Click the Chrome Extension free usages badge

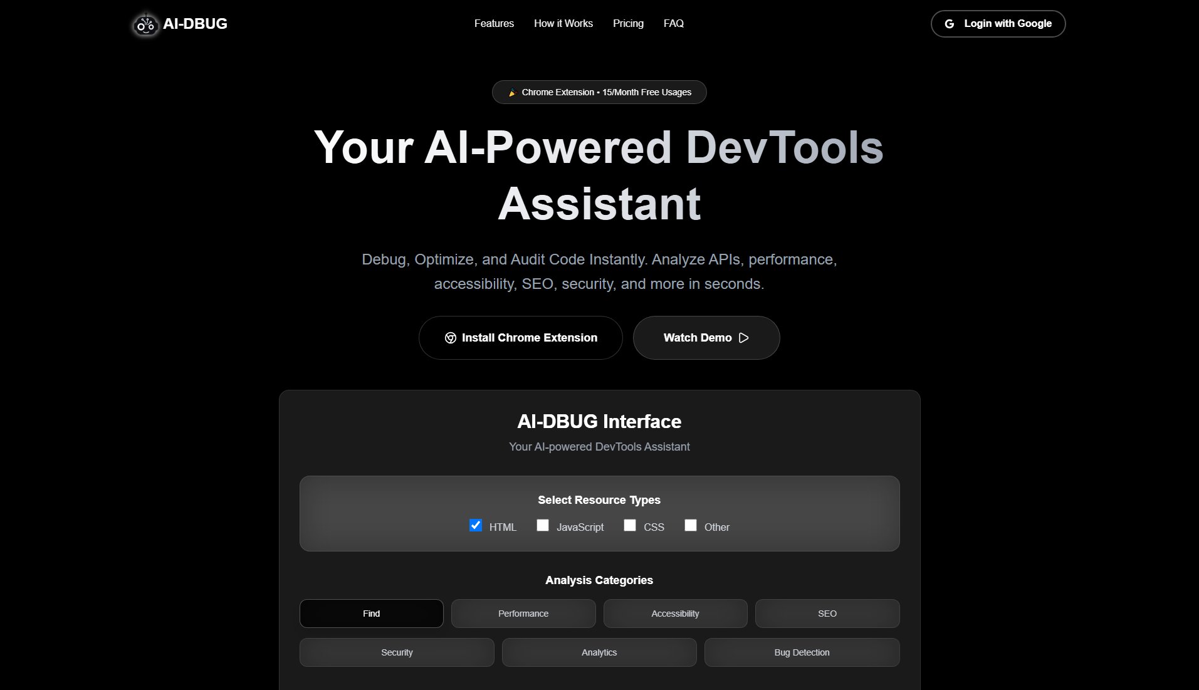599,92
